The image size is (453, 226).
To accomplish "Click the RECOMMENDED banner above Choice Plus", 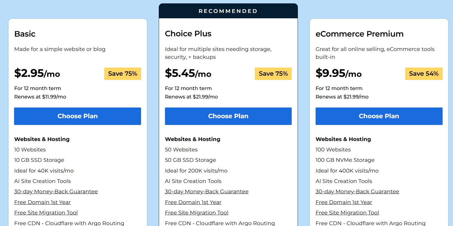I will click(x=228, y=11).
